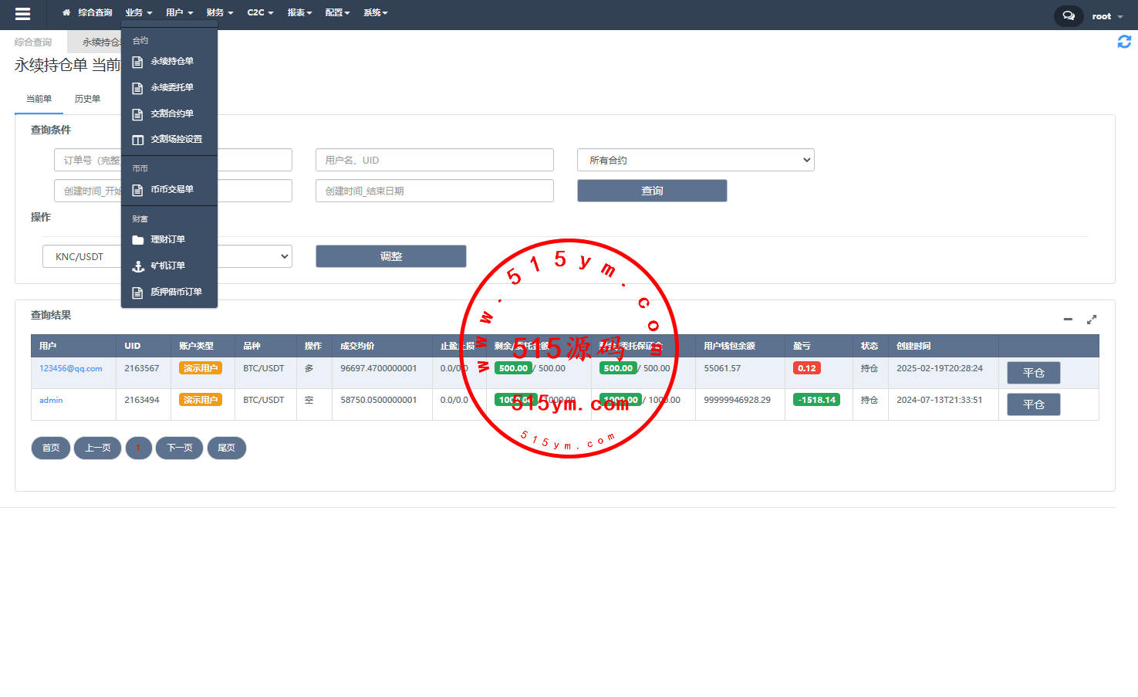Open user link 123456@qq.com
The height and width of the screenshot is (697, 1138).
coord(71,369)
